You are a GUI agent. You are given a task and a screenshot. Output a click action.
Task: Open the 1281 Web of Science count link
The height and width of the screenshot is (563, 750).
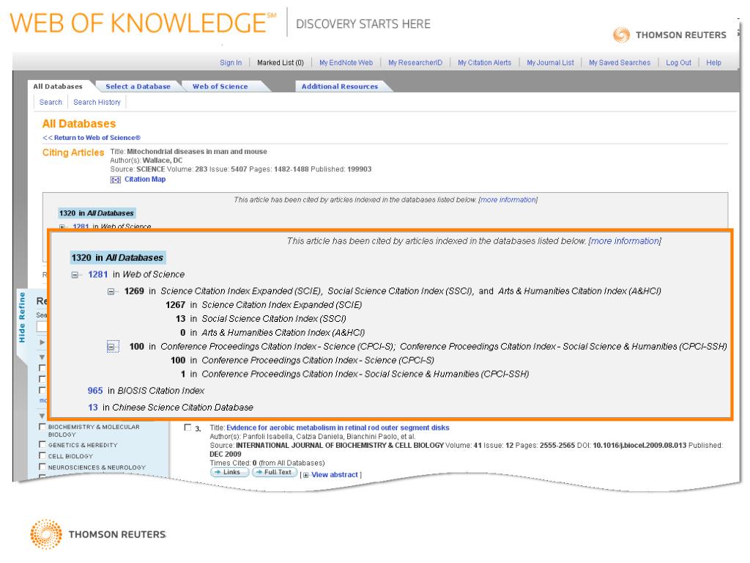click(97, 275)
